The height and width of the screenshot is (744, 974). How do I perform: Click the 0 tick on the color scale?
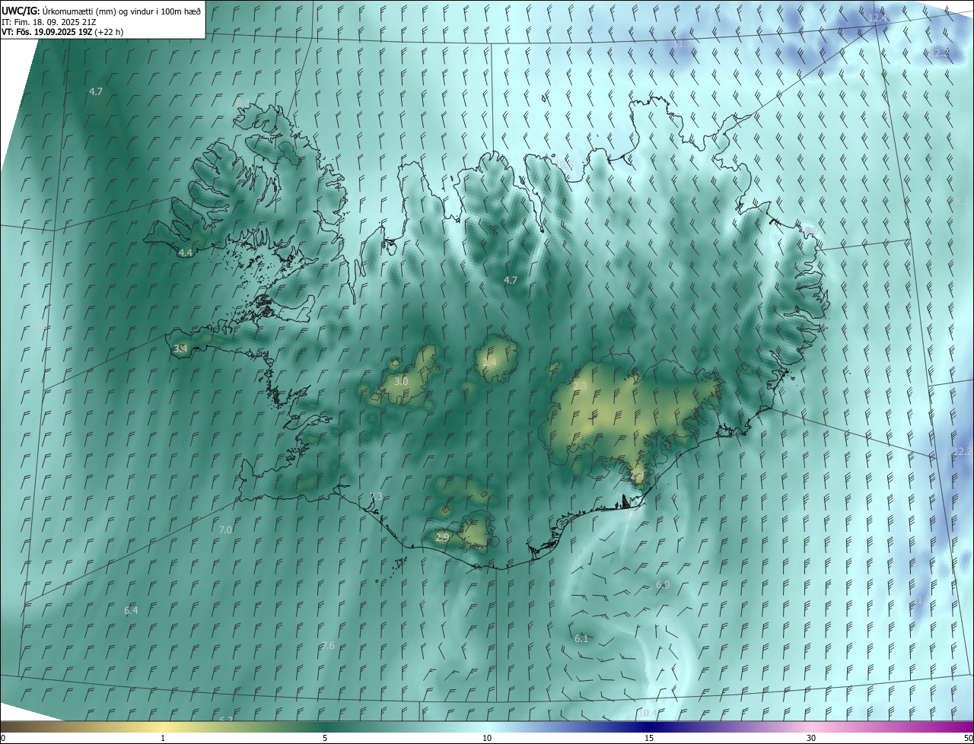point(3,739)
